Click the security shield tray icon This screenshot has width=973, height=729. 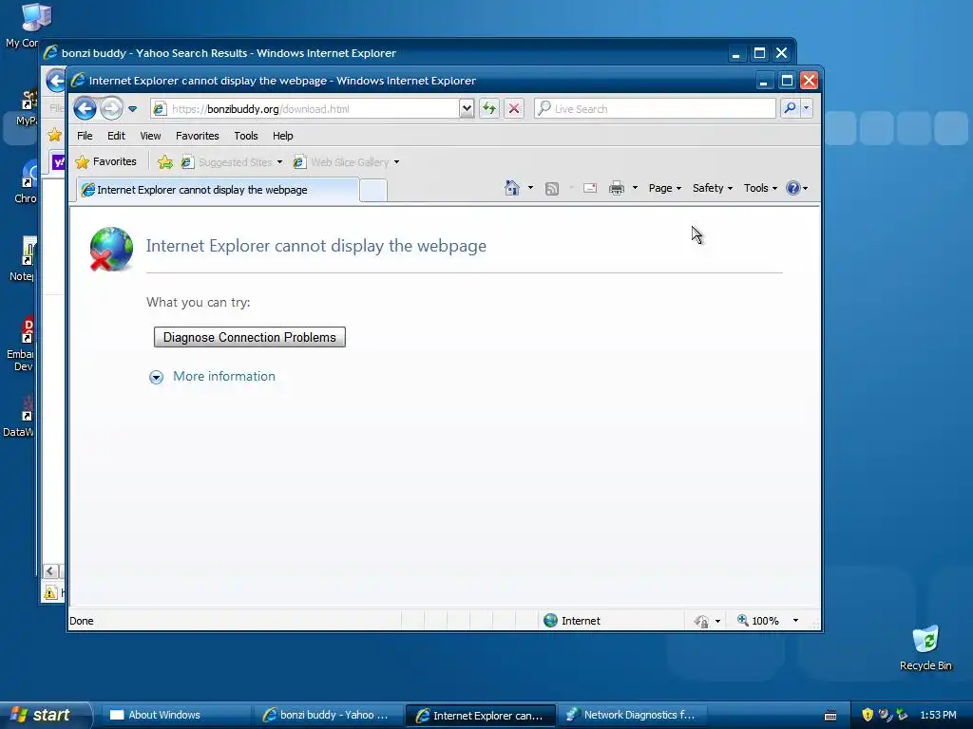pyautogui.click(x=868, y=715)
